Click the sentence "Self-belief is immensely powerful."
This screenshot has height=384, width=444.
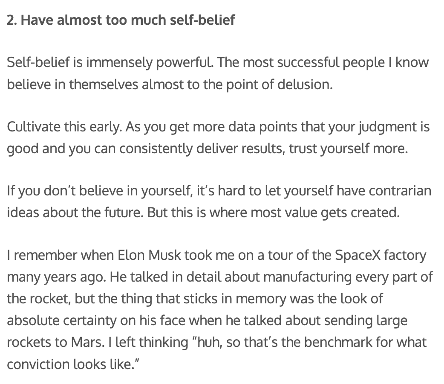pos(111,63)
